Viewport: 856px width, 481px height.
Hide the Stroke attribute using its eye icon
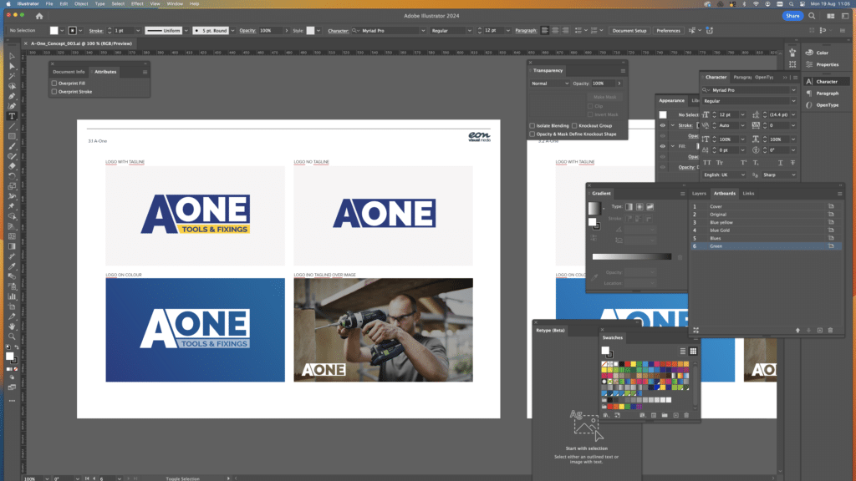point(663,125)
